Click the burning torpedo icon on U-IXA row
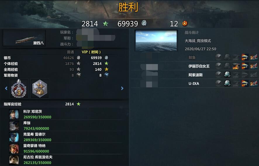259x166 pixels. point(245,83)
